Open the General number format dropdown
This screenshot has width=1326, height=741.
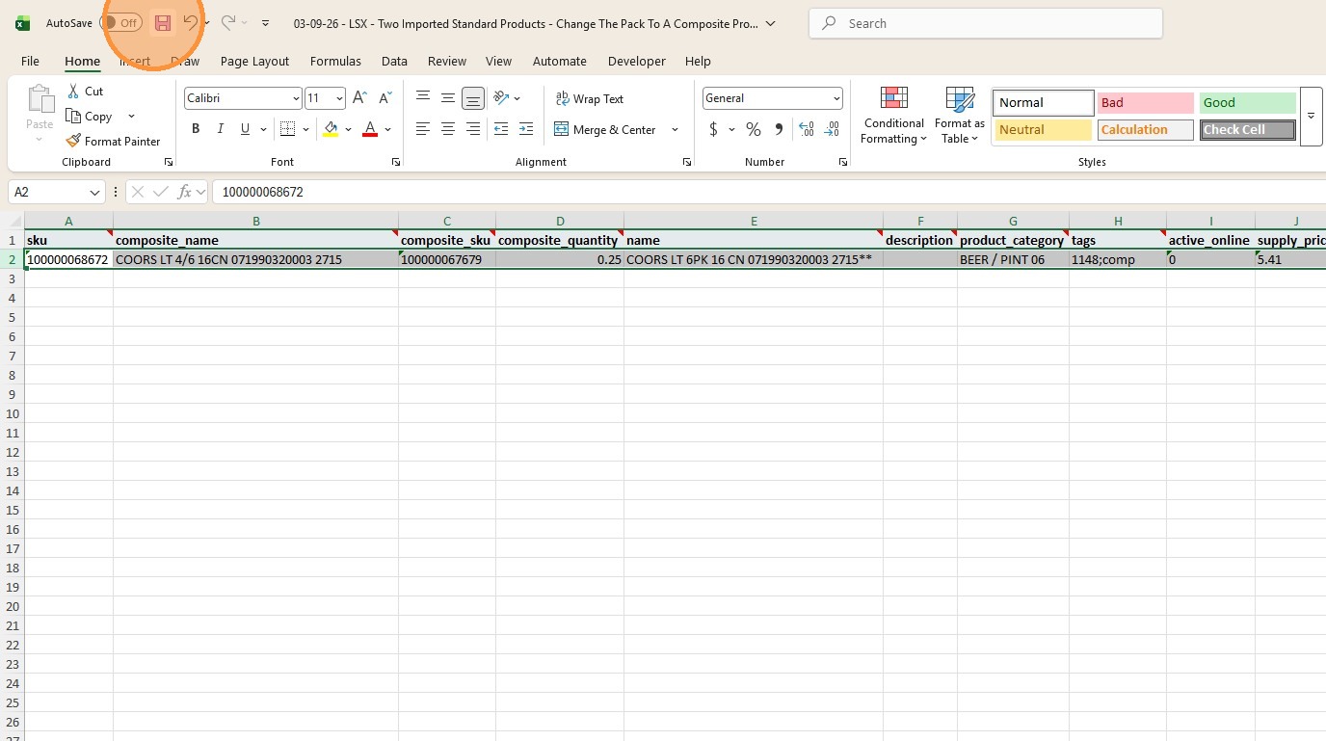pos(836,98)
